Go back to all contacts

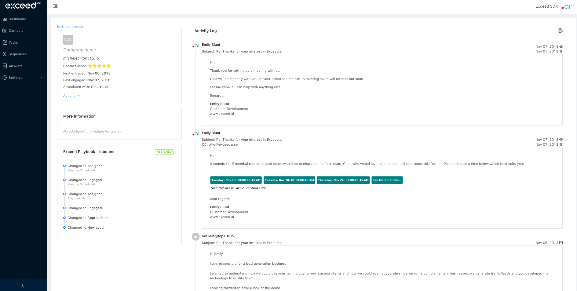tap(70, 27)
